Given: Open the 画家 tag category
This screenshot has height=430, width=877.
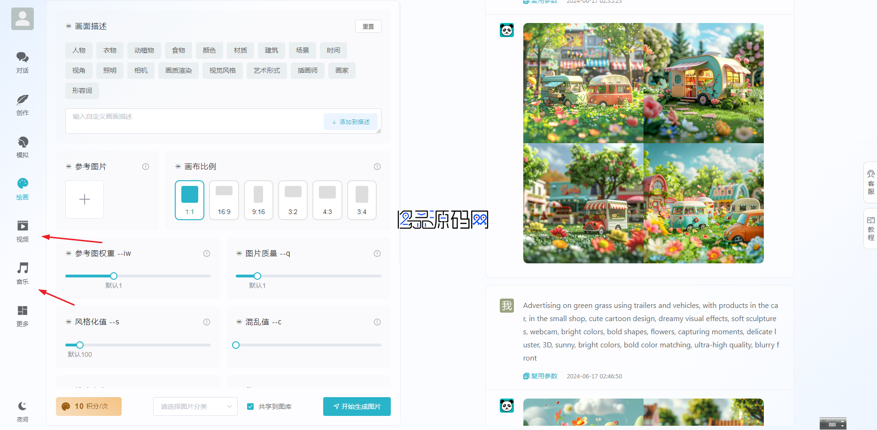Looking at the screenshot, I should [342, 70].
